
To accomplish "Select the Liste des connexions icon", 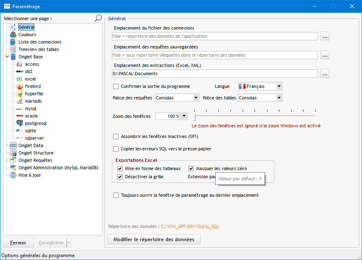I will tap(13, 42).
